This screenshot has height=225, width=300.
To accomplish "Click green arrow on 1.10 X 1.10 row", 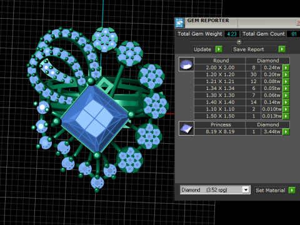I will (286, 109).
